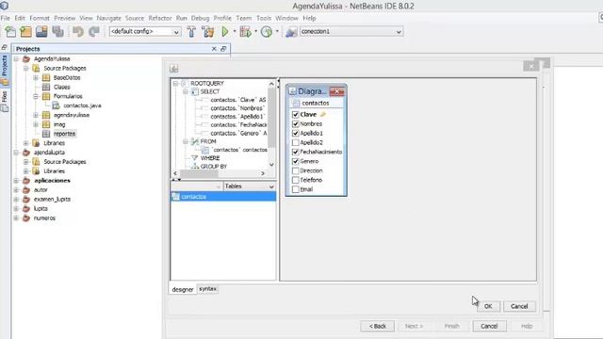Open the Tables dropdown in query designer
This screenshot has width=603, height=339.
(271, 186)
